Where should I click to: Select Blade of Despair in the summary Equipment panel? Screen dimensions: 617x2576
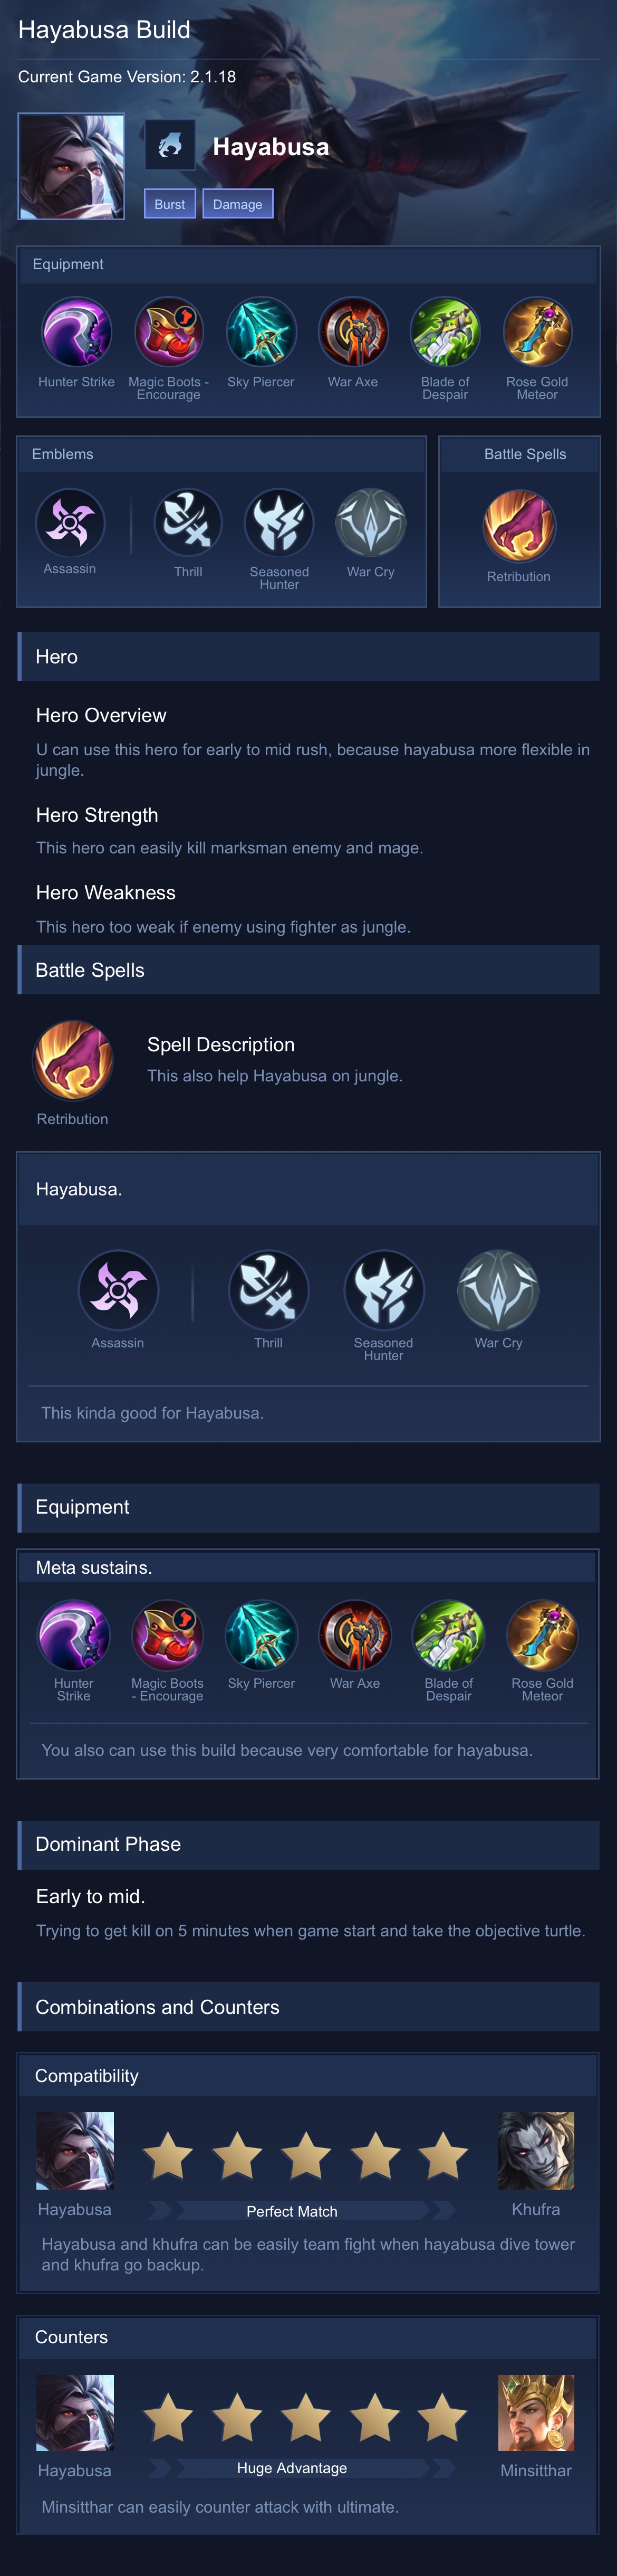point(445,332)
